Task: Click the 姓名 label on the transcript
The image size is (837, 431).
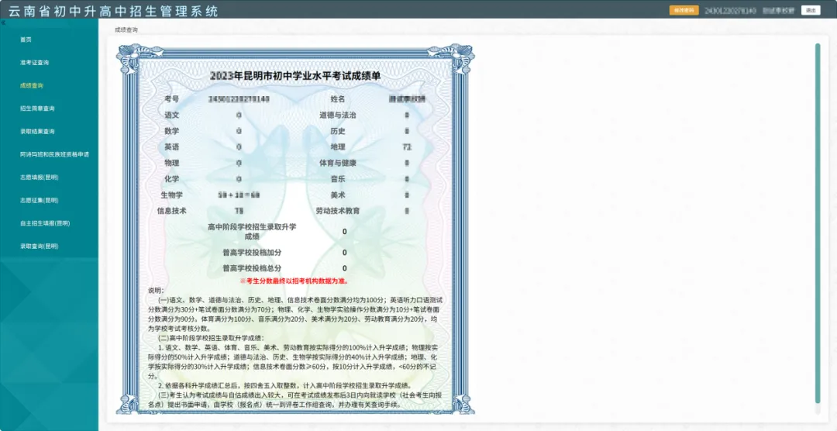Action: [338, 98]
